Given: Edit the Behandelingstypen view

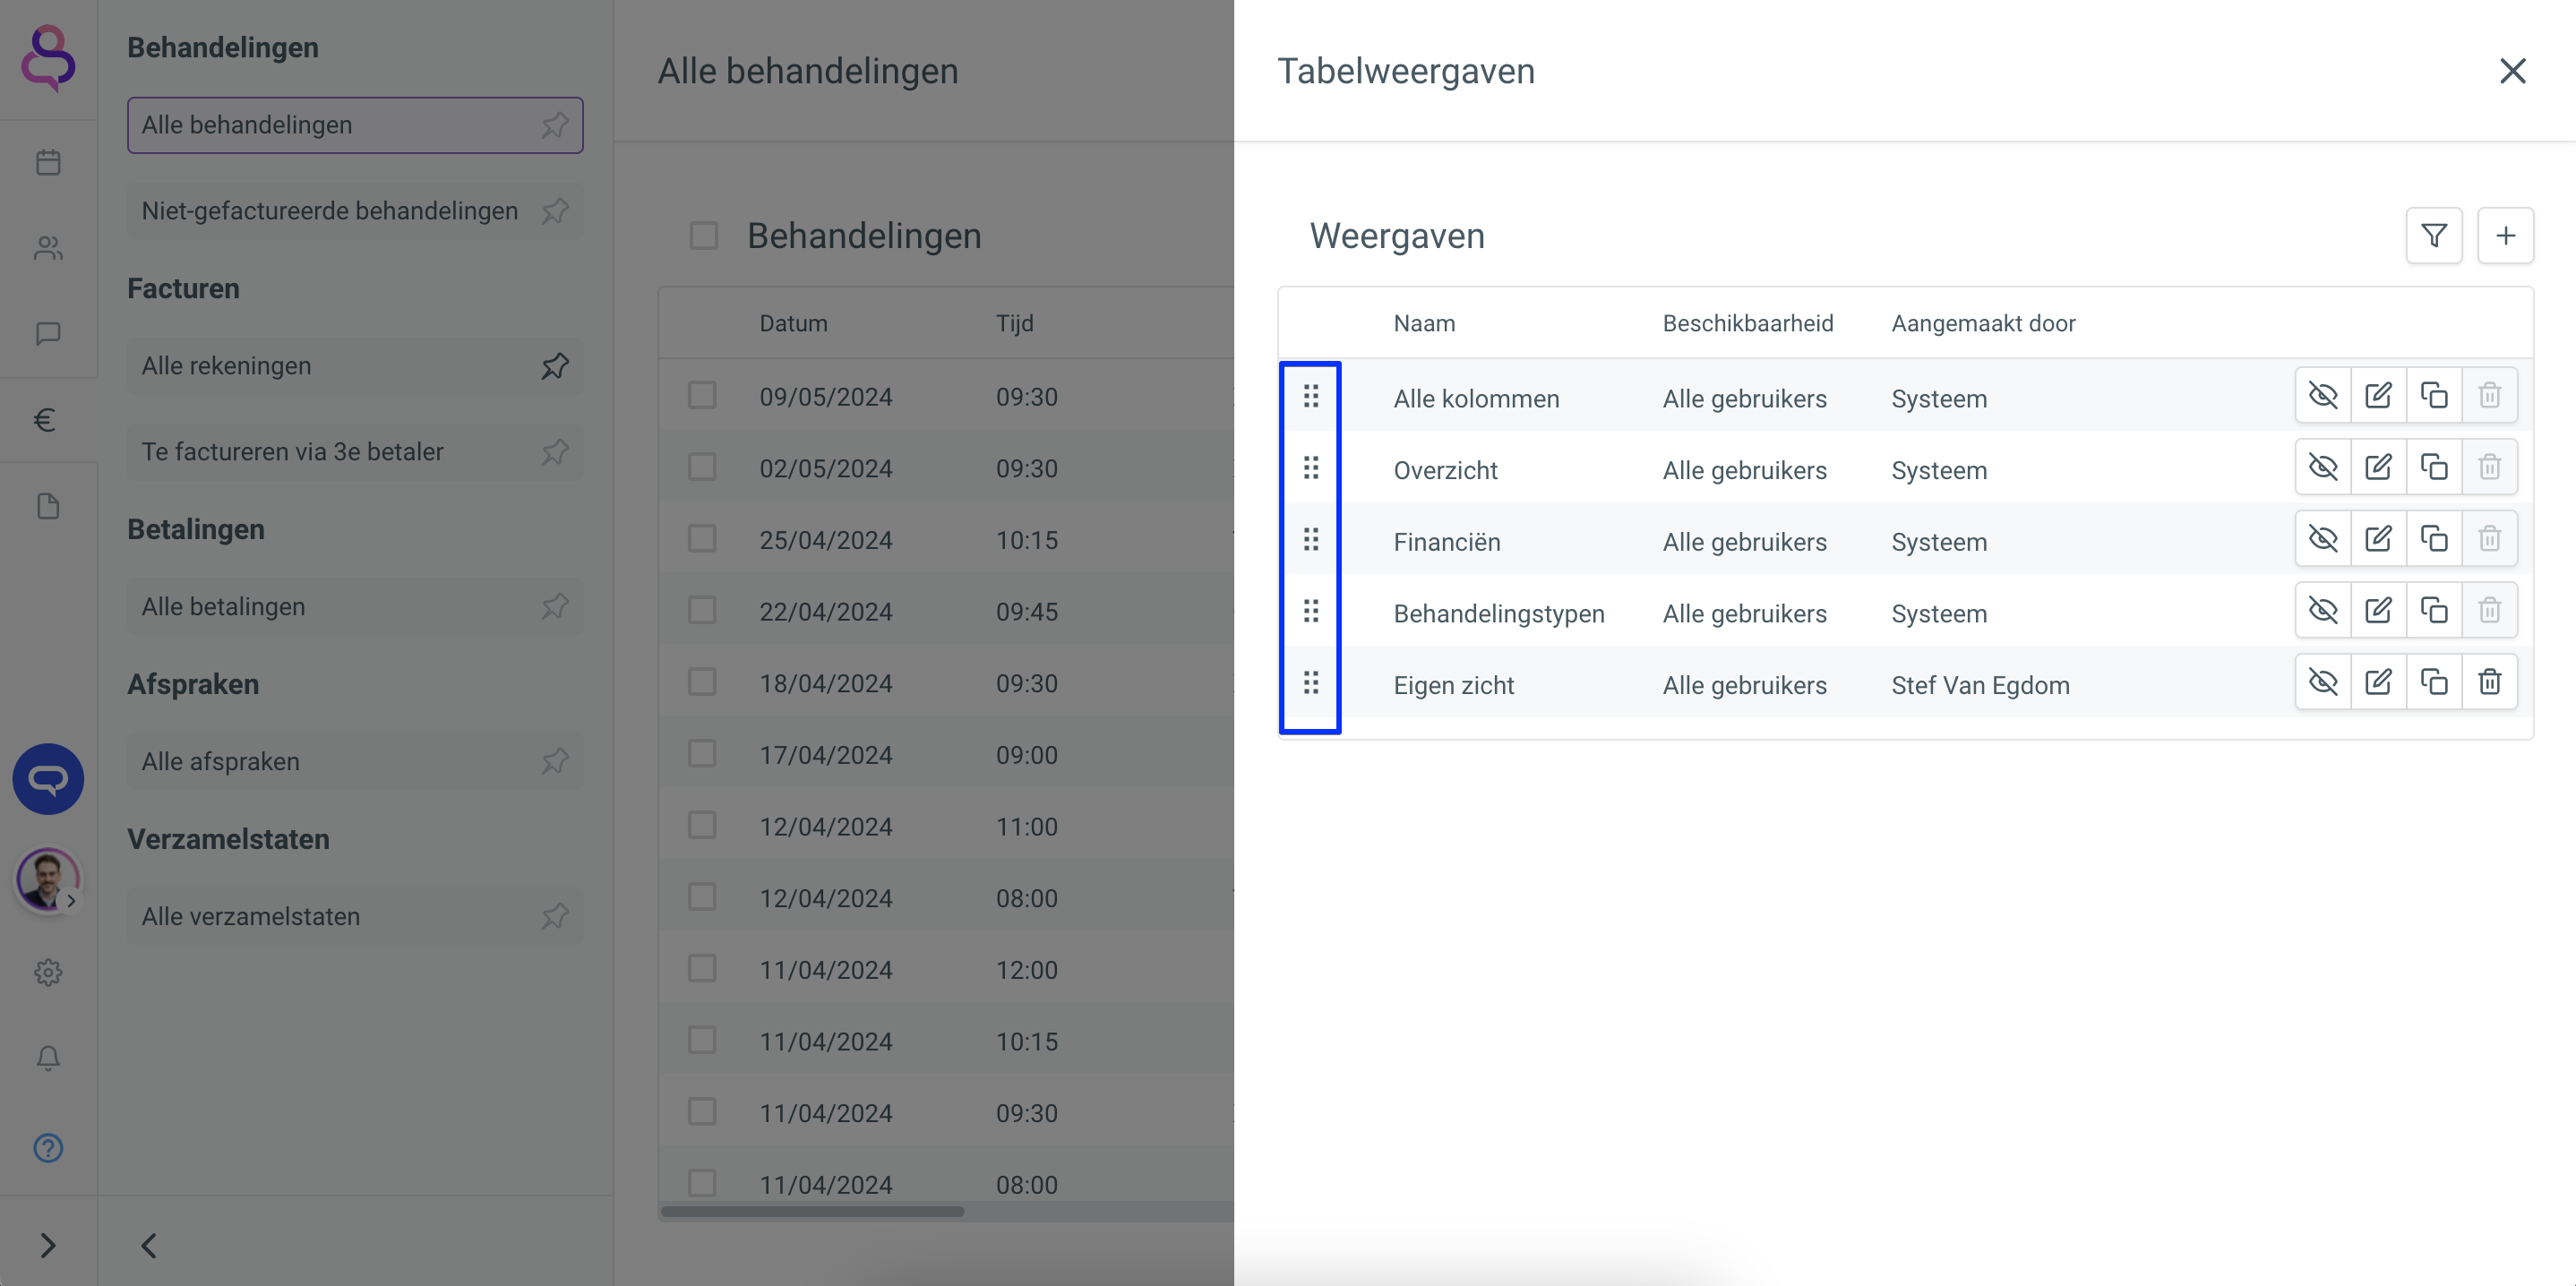Looking at the screenshot, I should point(2379,611).
